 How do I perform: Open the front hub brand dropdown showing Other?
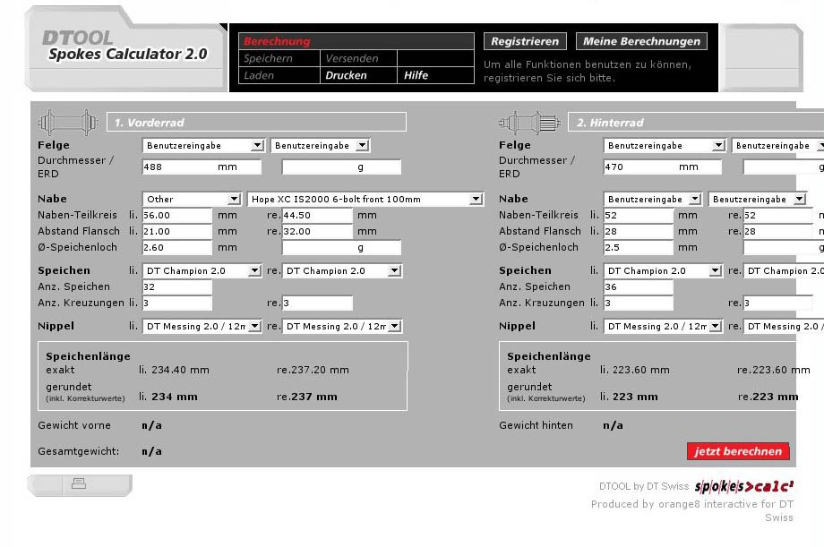click(192, 199)
